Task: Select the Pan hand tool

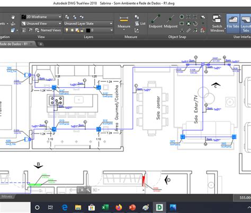Action: pyautogui.click(x=13, y=17)
